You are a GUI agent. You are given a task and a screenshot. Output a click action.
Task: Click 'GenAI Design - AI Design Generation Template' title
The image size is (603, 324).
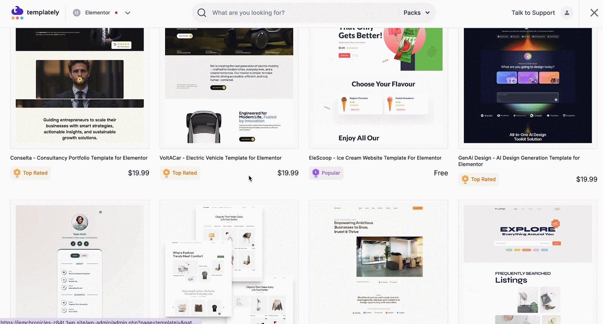tap(519, 161)
